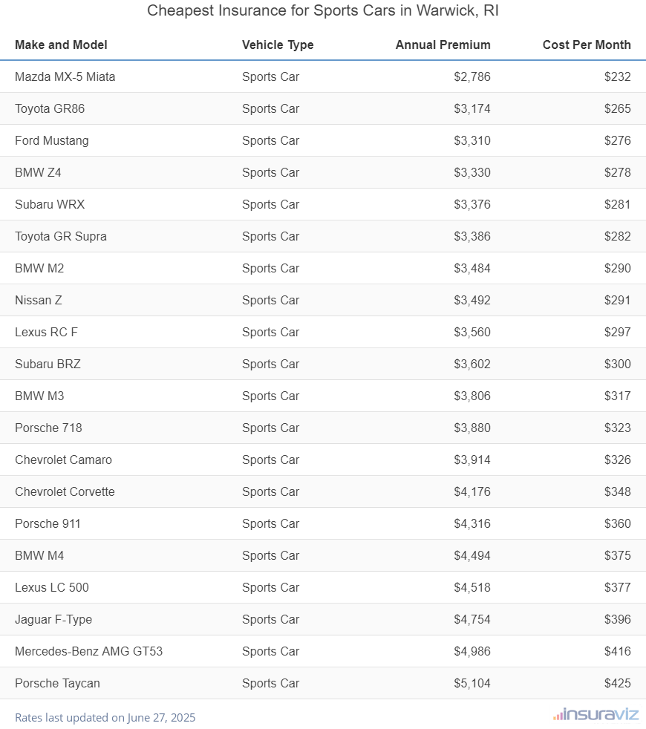Click the rates last updated date text
This screenshot has height=729, width=646.
point(105,718)
